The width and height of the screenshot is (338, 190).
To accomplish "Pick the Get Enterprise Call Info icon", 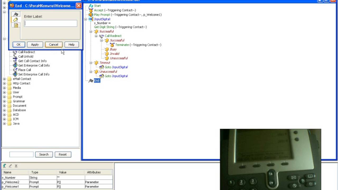I will point(15,65).
